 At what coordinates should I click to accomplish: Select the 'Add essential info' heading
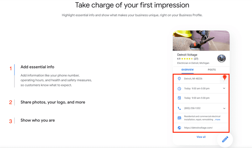(37, 67)
